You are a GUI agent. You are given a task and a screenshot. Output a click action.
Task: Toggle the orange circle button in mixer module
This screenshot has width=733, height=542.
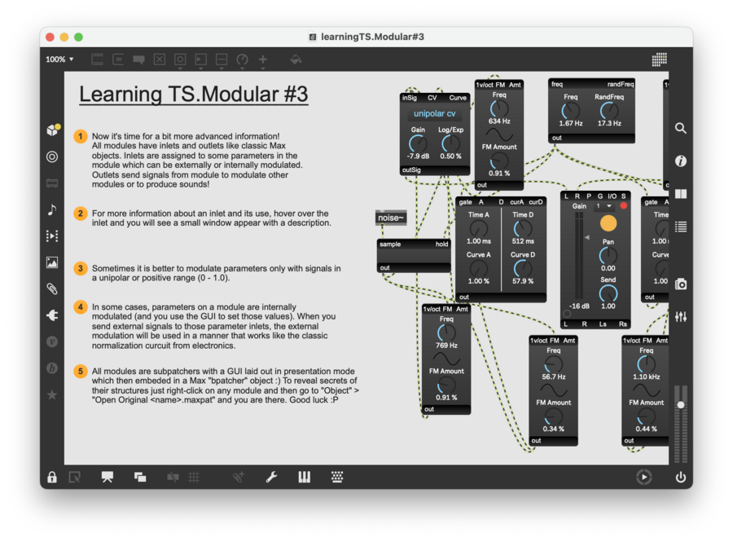coord(608,223)
